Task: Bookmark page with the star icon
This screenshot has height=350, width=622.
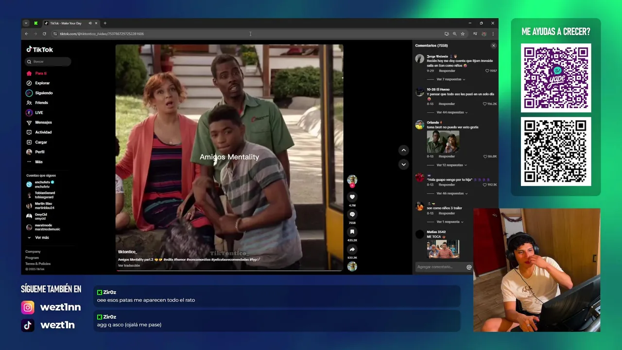Action: pos(463,34)
